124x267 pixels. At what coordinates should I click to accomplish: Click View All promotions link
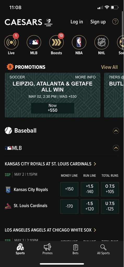click(x=109, y=67)
